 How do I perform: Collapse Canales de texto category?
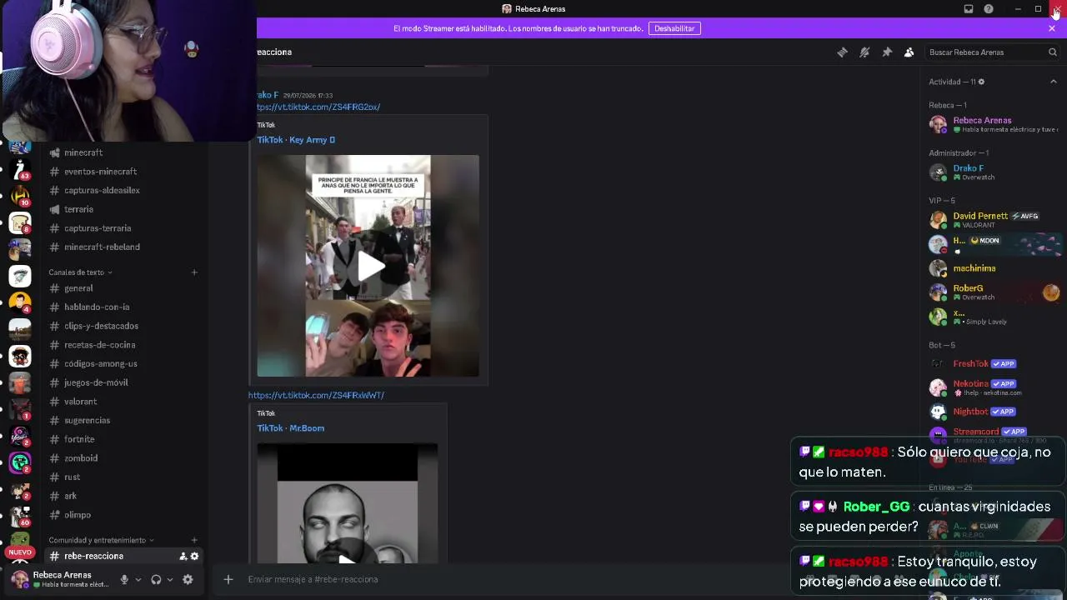point(80,272)
